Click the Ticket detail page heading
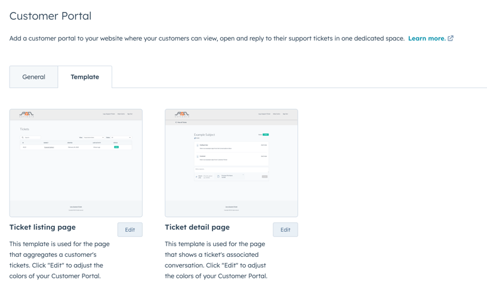Image resolution: width=487 pixels, height=298 pixels. click(x=197, y=227)
